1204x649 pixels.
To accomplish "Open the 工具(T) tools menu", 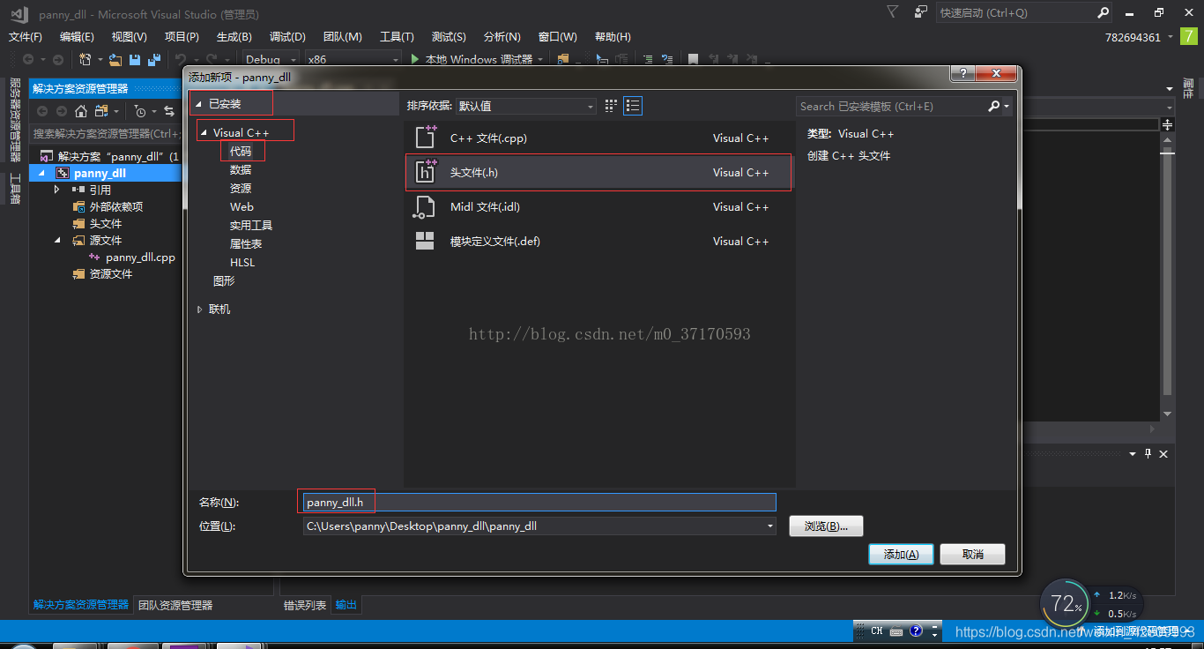I will tap(397, 36).
